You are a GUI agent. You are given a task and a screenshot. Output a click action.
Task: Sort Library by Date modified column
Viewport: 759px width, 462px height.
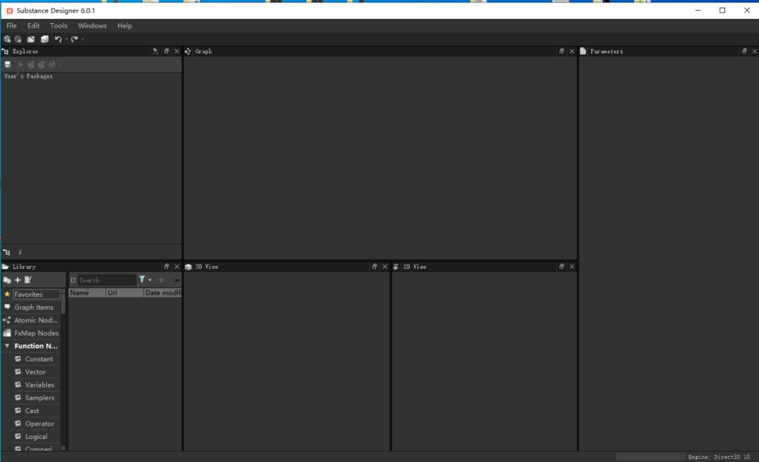pyautogui.click(x=163, y=293)
